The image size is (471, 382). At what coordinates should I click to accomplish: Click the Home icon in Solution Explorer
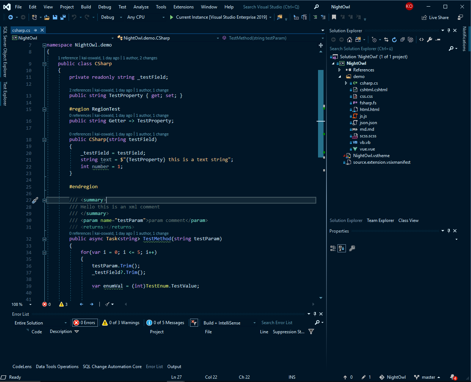tap(350, 39)
